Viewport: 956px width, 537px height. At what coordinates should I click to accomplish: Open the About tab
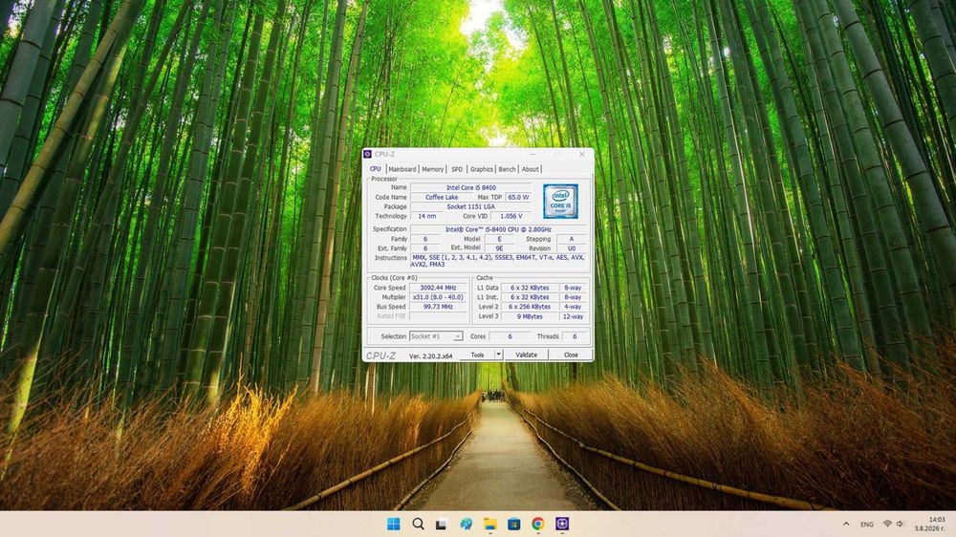click(530, 169)
